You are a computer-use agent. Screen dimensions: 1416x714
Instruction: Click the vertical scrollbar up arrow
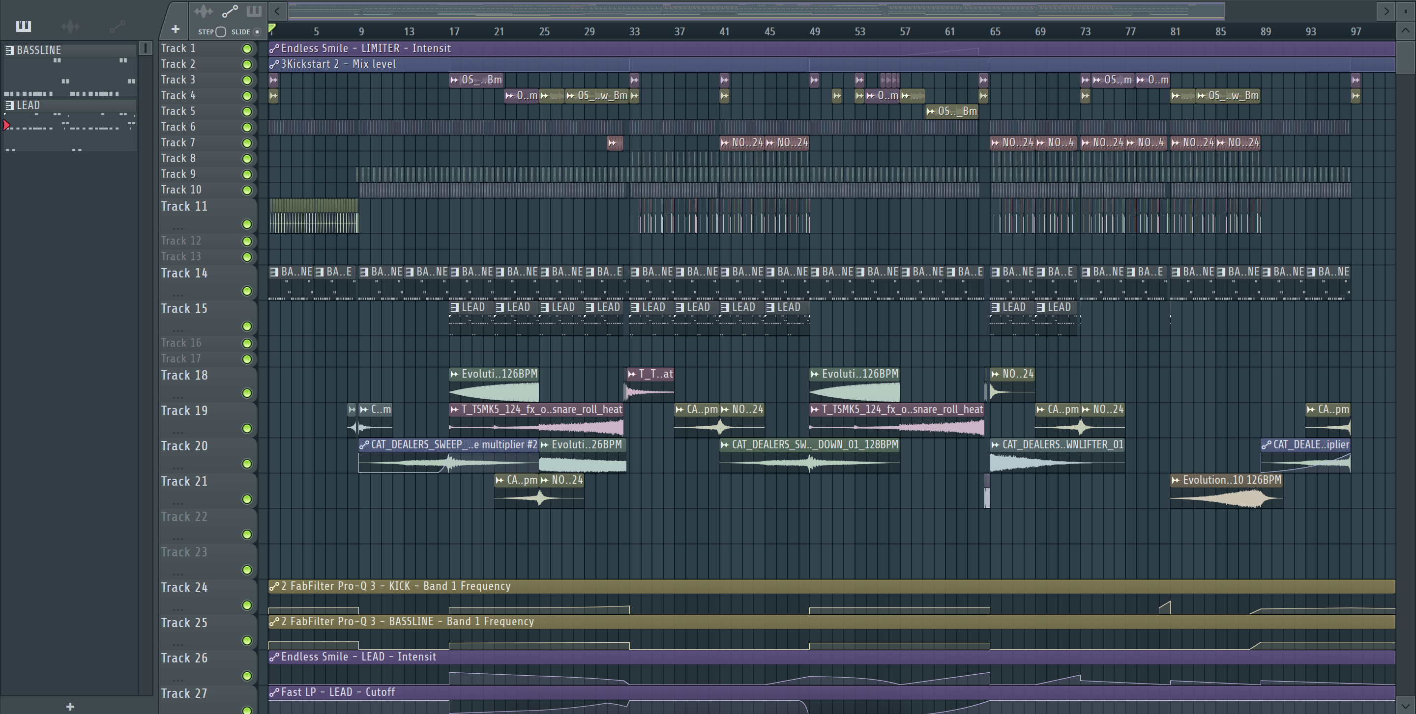tap(1406, 31)
